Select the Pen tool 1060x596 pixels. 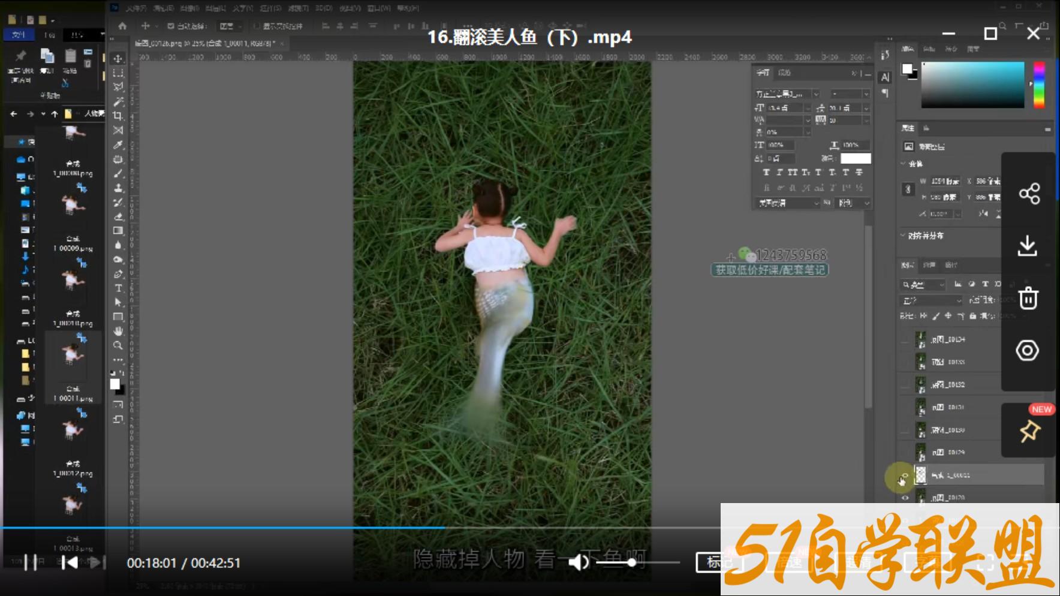coord(118,274)
